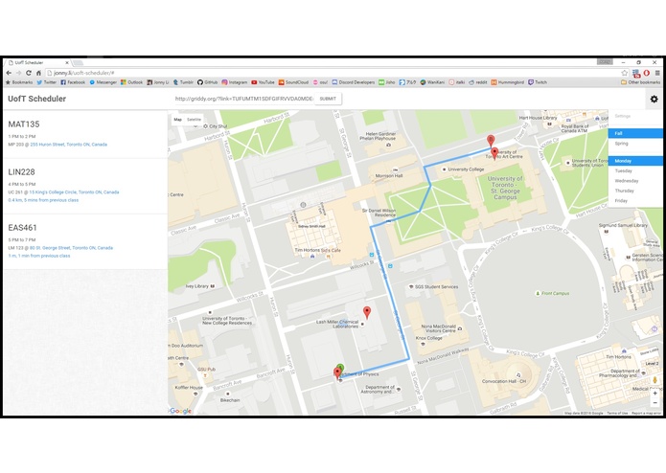666x473 pixels.
Task: Open the Twitch bookmark
Action: (538, 82)
